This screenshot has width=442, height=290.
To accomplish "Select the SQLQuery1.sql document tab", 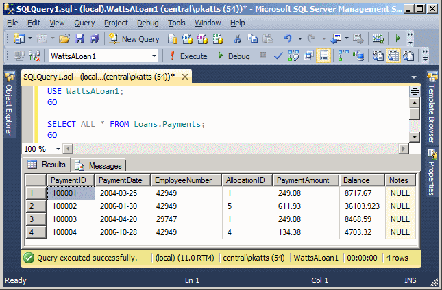I will [99, 77].
